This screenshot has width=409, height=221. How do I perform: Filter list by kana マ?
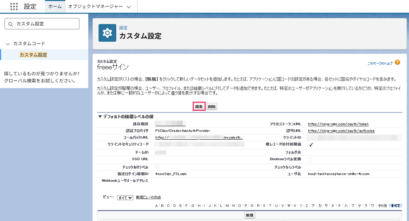click(353, 206)
